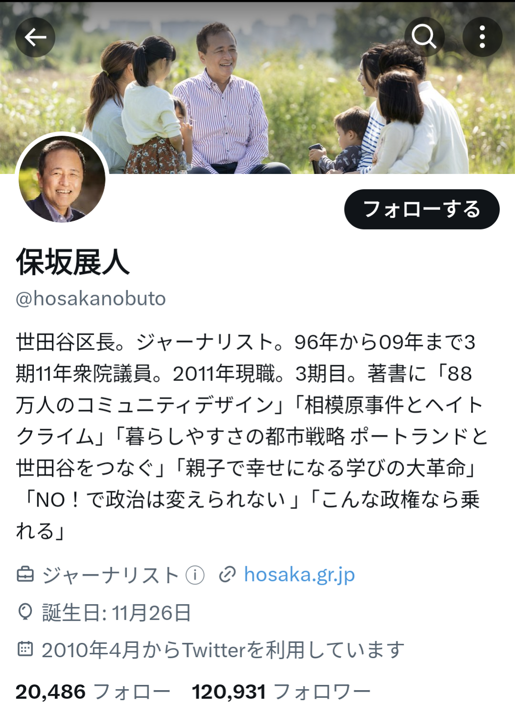The image size is (515, 715).
Task: Open the hosaka.gr.jp website link
Action: coord(299,574)
